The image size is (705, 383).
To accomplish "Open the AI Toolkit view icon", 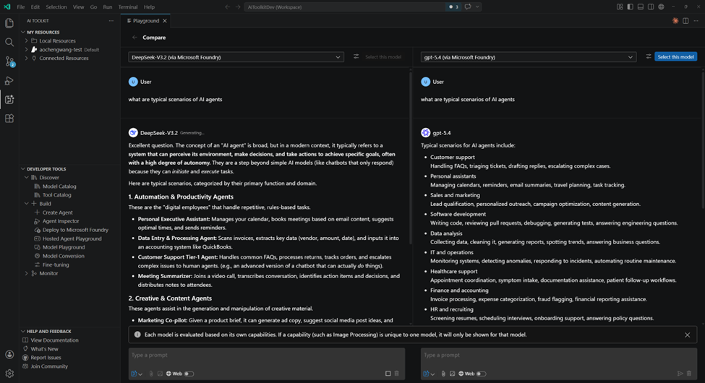I will coord(9,100).
